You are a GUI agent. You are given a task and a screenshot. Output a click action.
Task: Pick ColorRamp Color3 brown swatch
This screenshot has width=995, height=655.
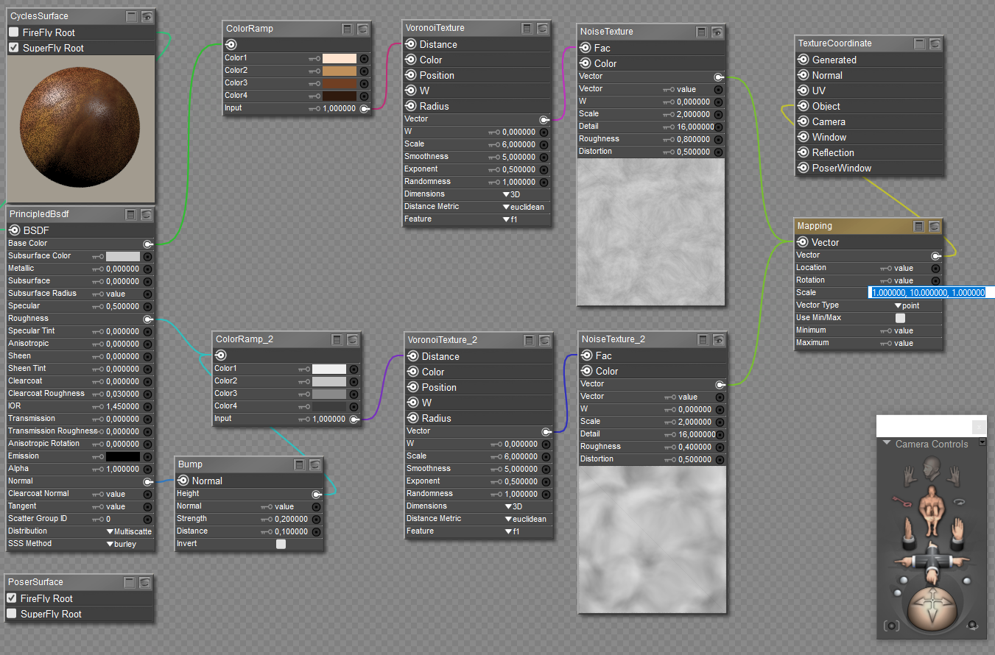click(340, 83)
